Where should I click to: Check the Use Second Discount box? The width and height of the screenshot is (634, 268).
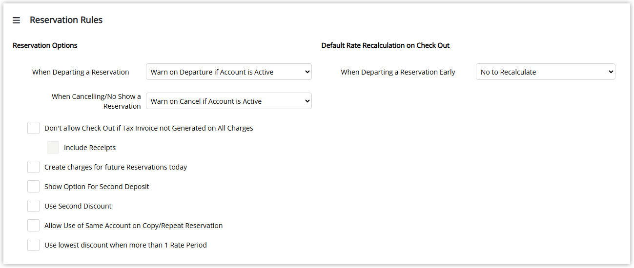34,206
